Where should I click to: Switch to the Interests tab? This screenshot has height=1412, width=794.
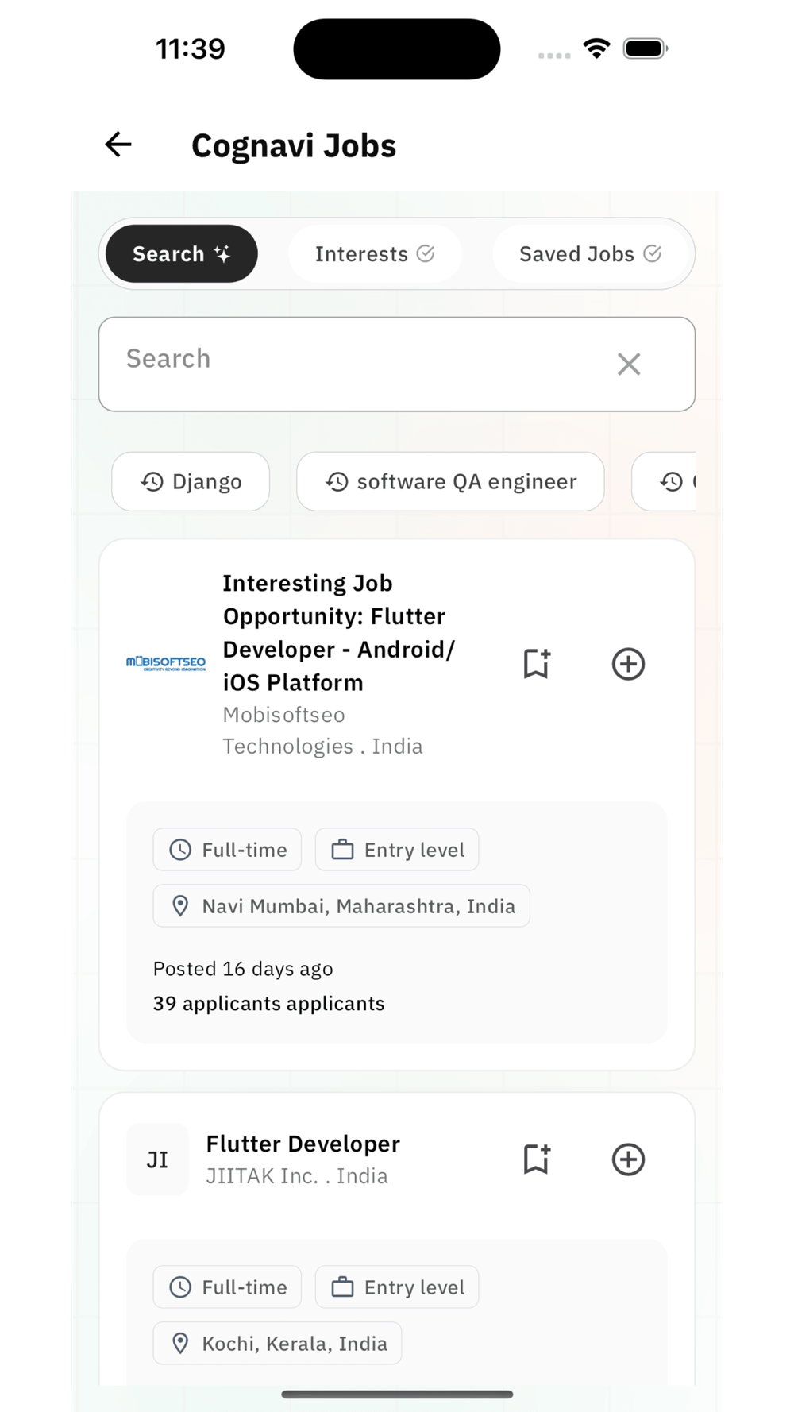coord(375,254)
